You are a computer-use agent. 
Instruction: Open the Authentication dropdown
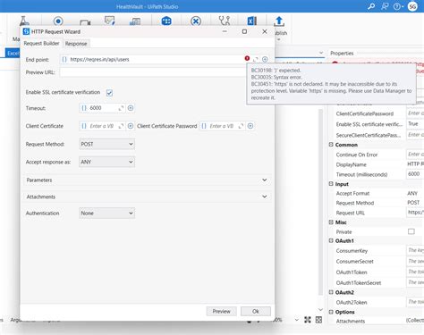106,214
